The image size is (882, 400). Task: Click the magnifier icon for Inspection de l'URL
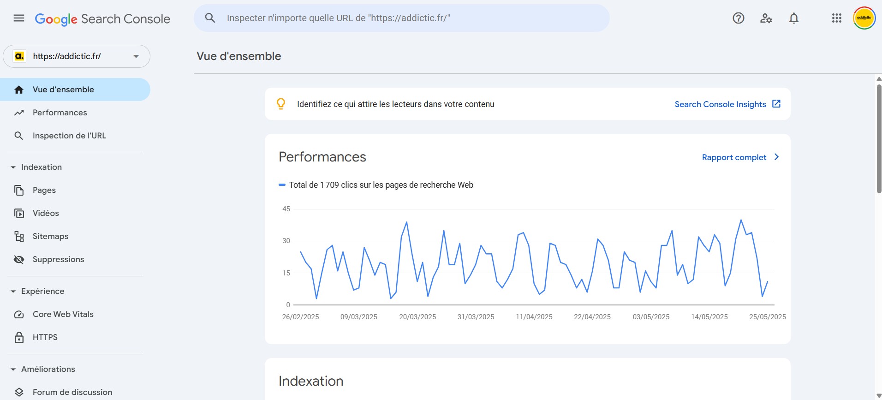pos(19,136)
